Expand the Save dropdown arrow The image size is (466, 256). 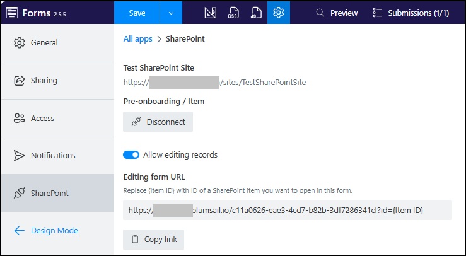click(171, 13)
